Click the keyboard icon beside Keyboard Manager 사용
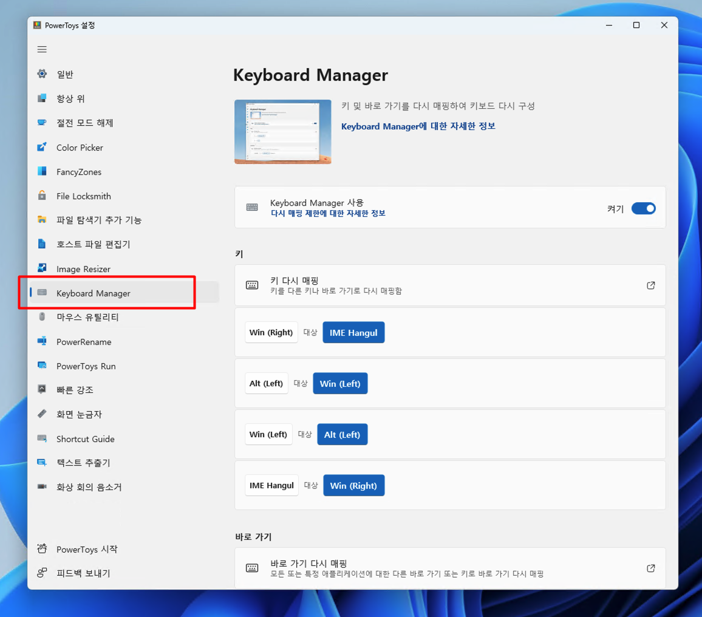Screen dimensions: 702x617 coord(252,207)
